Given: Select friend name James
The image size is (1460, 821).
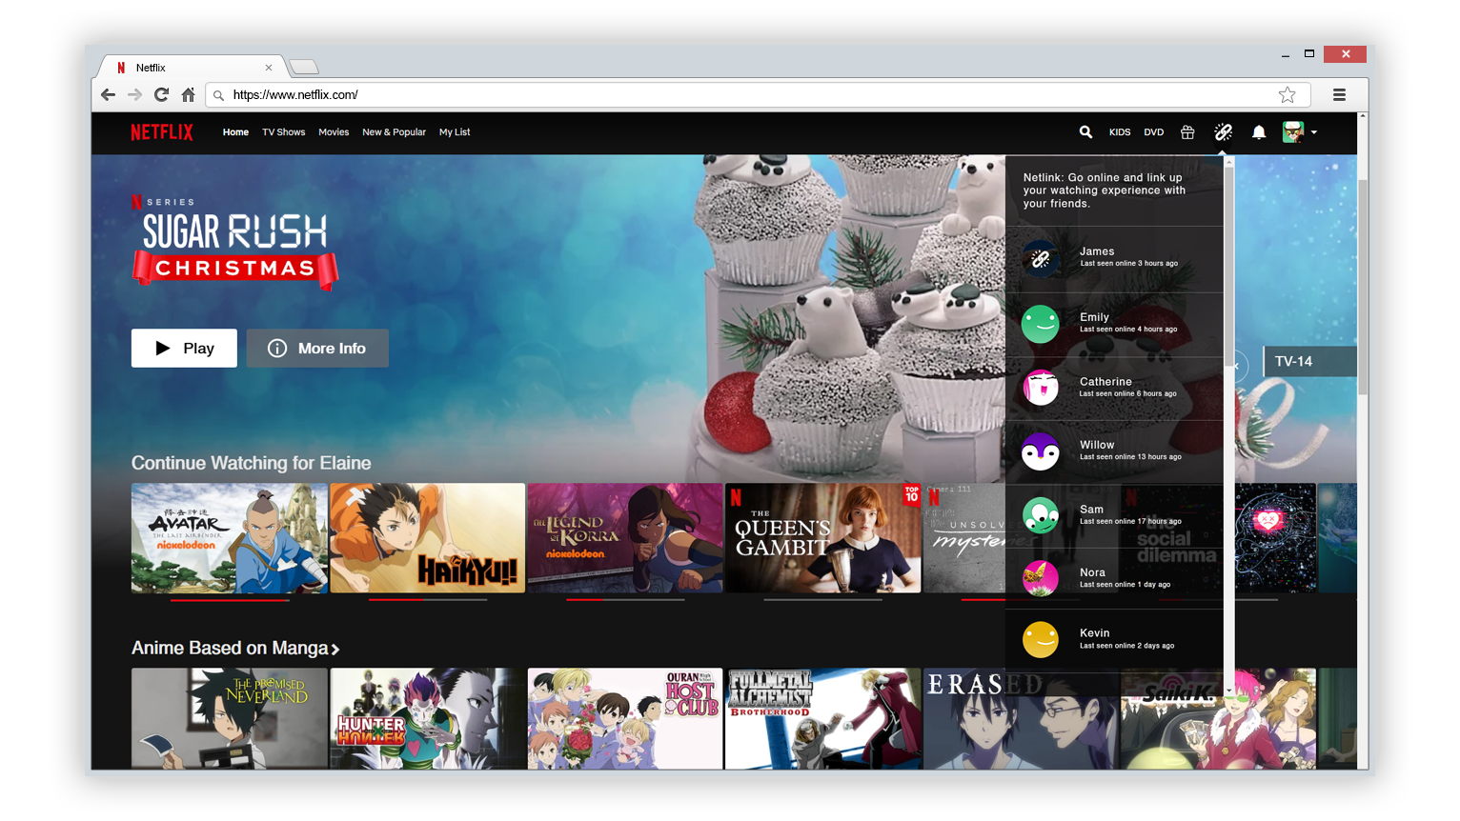Looking at the screenshot, I should (1097, 251).
